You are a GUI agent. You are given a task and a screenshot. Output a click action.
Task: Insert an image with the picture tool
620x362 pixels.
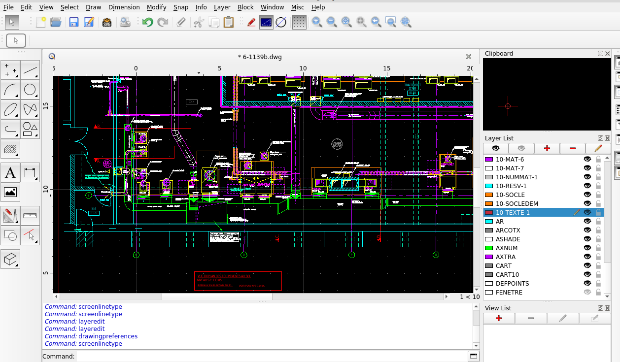point(10,192)
